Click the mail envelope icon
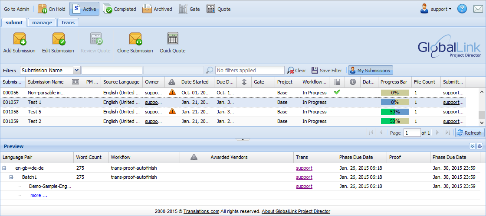 [478, 9]
